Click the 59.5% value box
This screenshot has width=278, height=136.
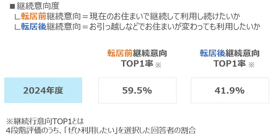(137, 90)
